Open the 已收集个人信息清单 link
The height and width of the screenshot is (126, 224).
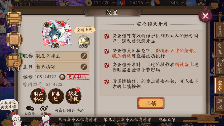pyautogui.click(x=78, y=120)
